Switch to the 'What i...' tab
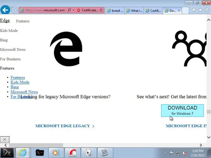This screenshot has height=158, width=211. click(x=134, y=11)
